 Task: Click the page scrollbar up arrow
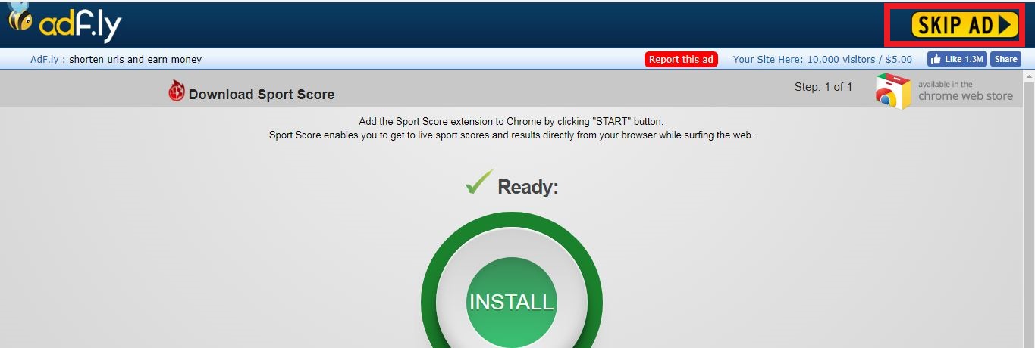1028,77
